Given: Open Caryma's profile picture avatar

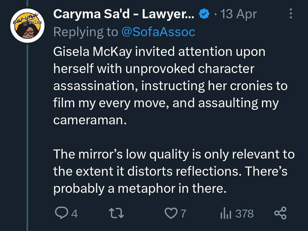Looking at the screenshot, I should pyautogui.click(x=27, y=26).
